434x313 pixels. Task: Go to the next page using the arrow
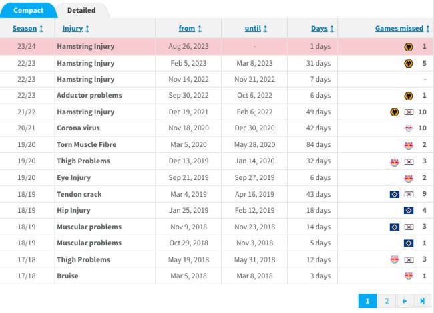coord(405,301)
